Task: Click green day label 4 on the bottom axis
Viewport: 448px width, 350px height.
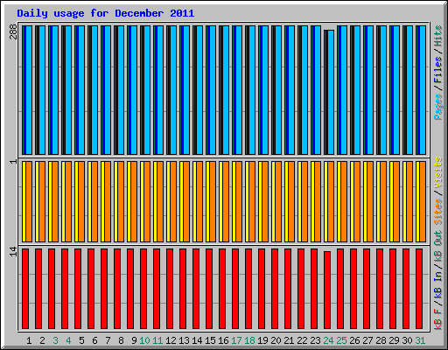Action: point(68,340)
